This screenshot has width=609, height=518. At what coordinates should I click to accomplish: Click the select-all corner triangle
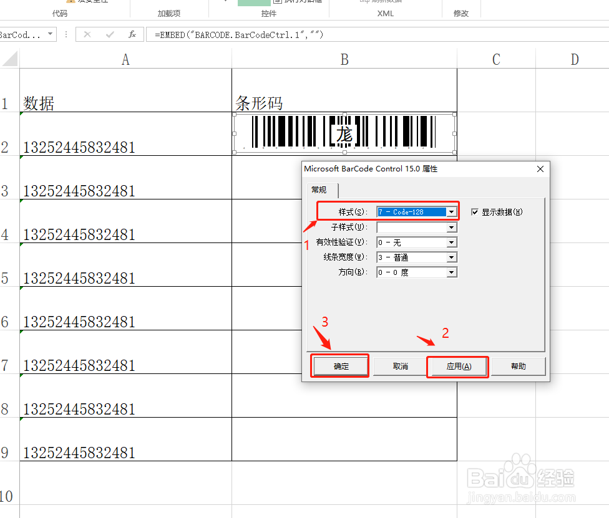tap(10, 59)
